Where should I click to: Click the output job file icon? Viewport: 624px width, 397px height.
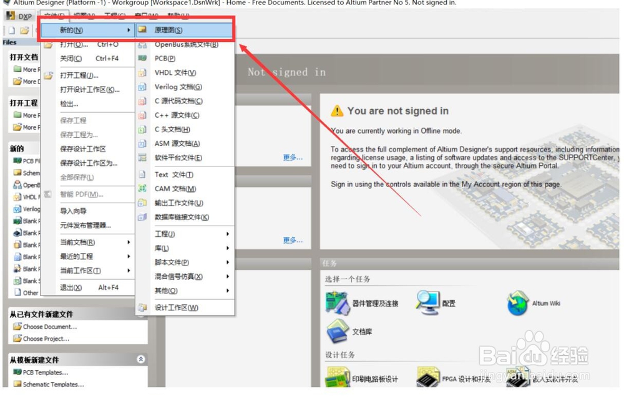pos(142,203)
